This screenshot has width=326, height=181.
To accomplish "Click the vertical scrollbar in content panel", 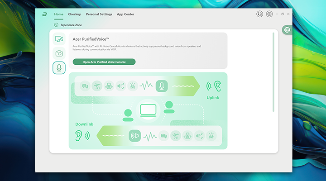I will tap(273, 72).
